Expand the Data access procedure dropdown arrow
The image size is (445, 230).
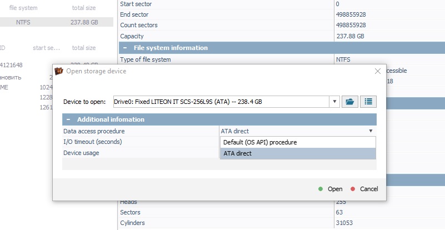pyautogui.click(x=371, y=131)
